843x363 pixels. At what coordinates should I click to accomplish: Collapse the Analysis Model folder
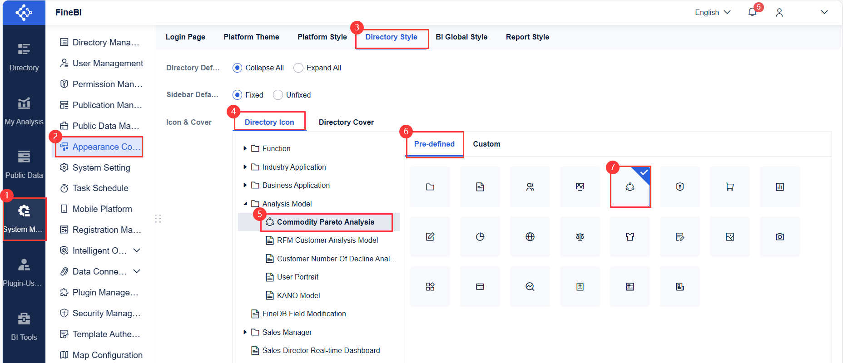[x=245, y=204]
